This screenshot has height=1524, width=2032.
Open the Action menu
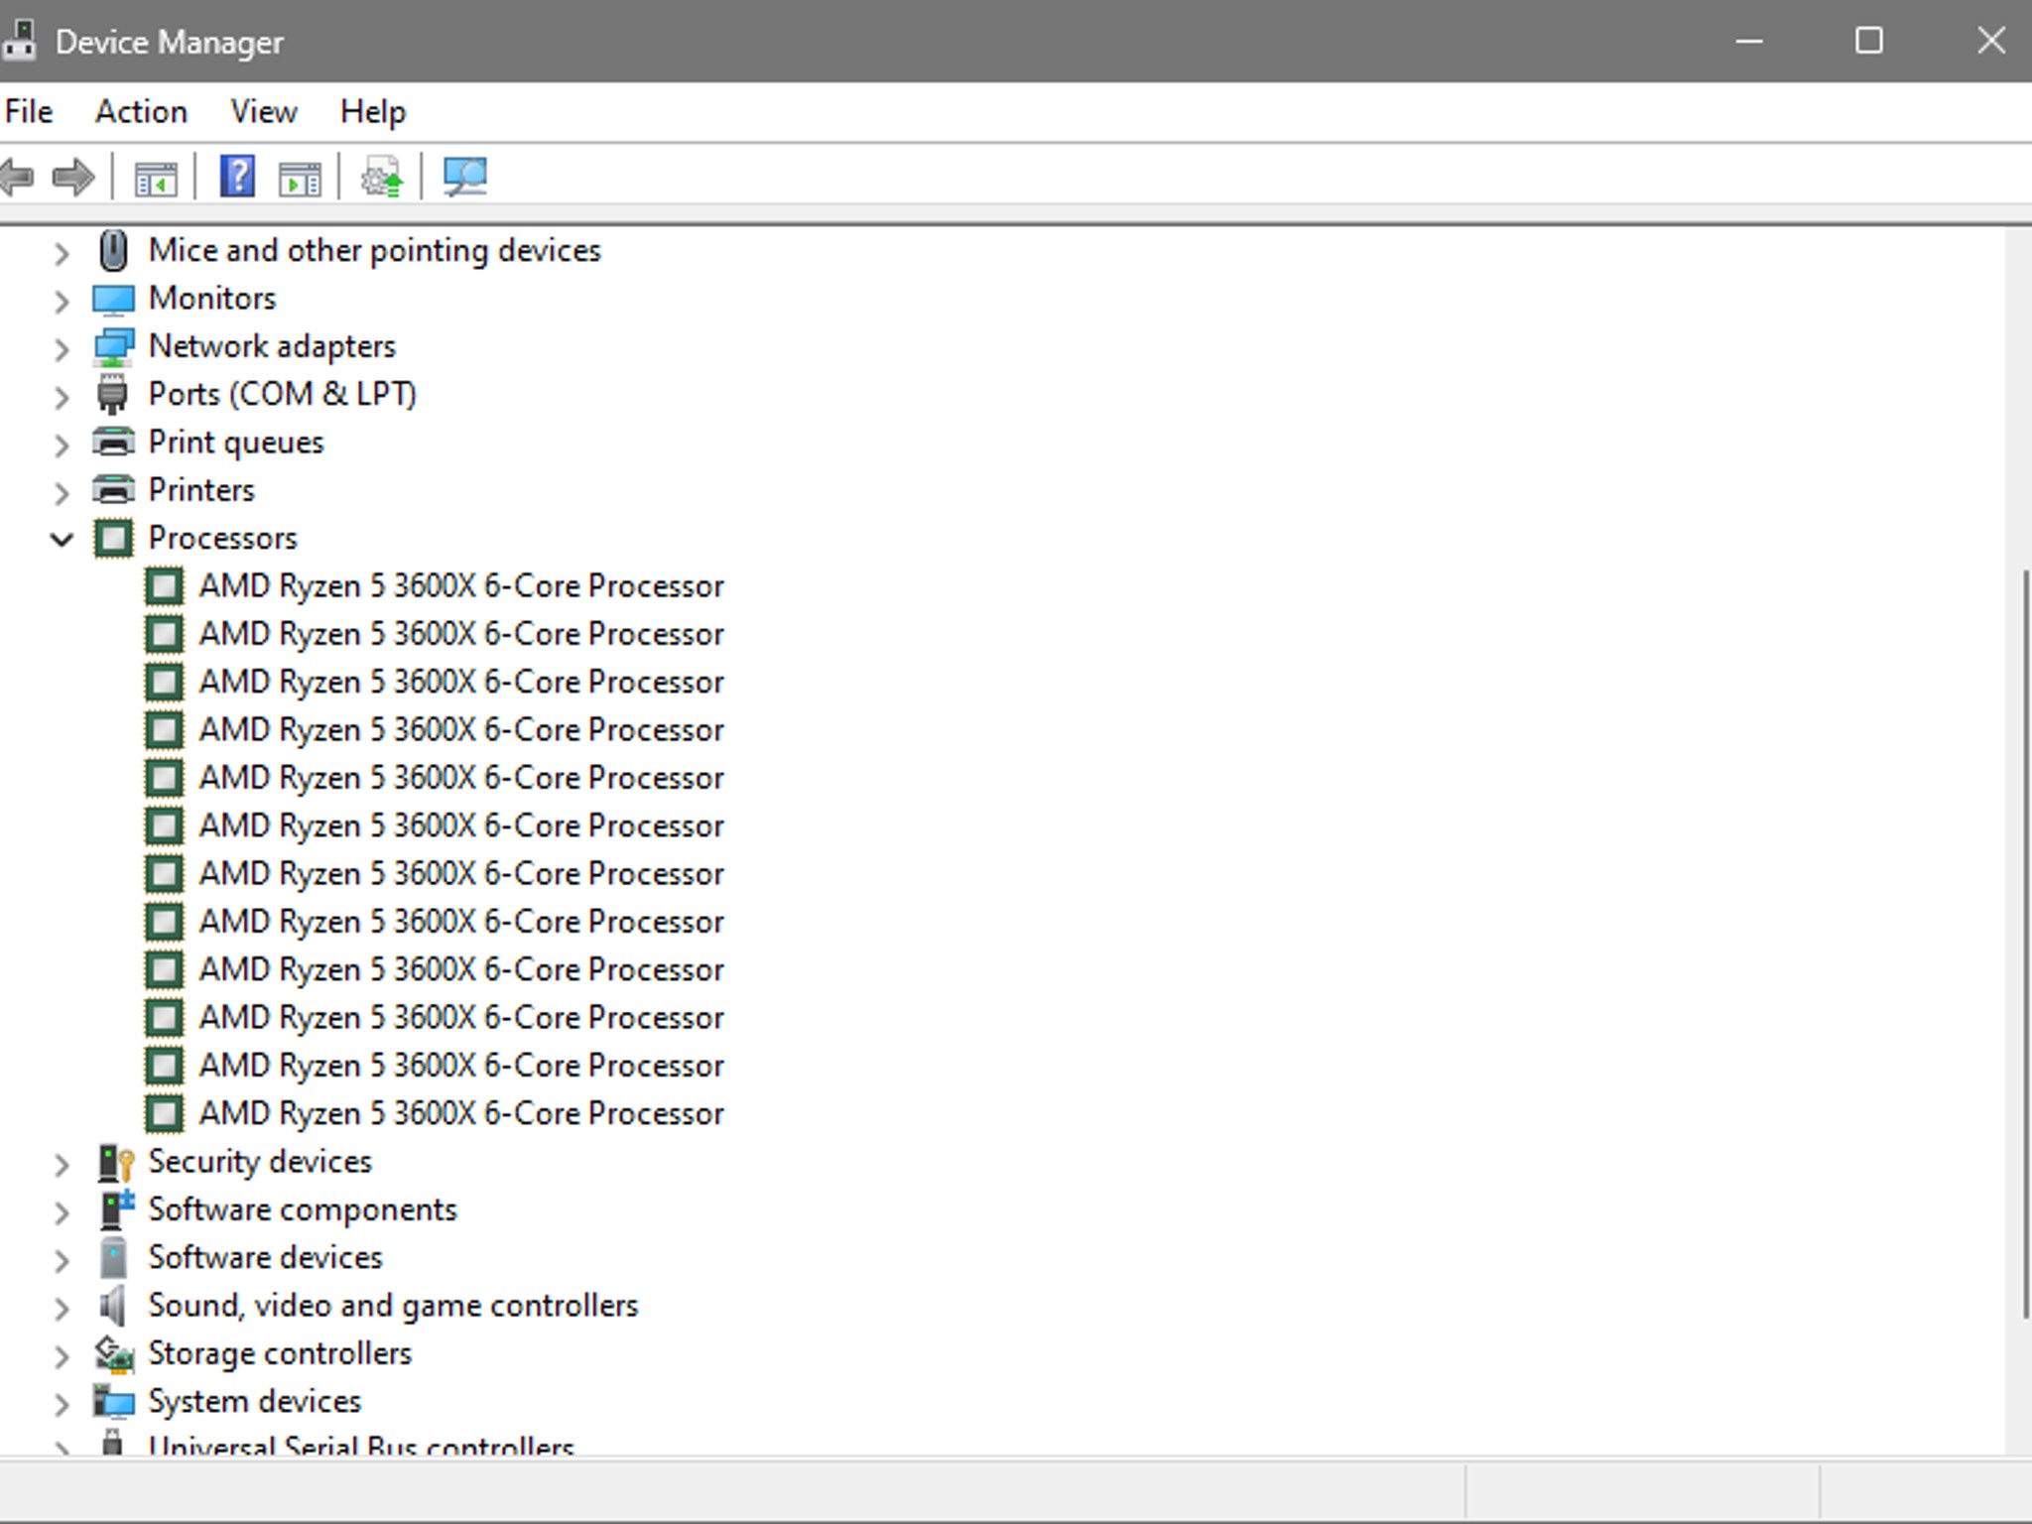click(x=141, y=112)
